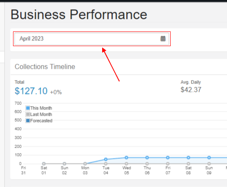227x187 pixels.
Task: Toggle Last Month legend swatch
Action: click(x=28, y=114)
